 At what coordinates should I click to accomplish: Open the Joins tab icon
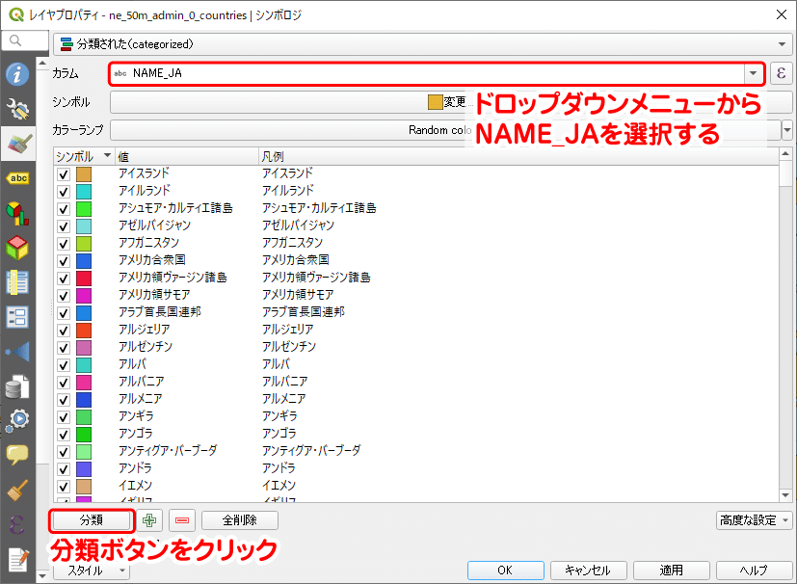pyautogui.click(x=17, y=351)
